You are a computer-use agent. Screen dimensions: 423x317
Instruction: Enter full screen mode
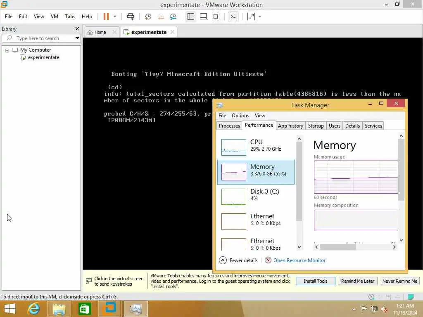tap(216, 17)
